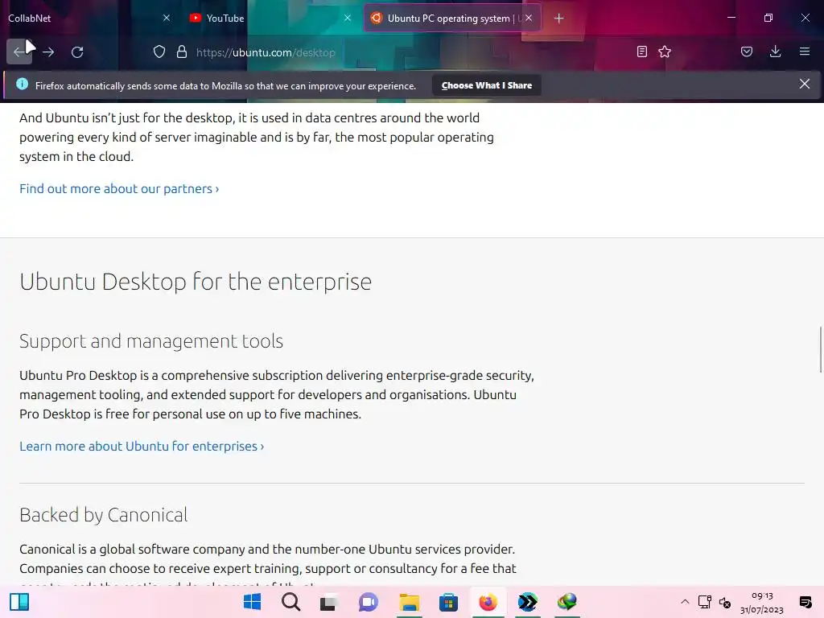824x618 pixels.
Task: Click the page vertical scrollbar thumb
Action: coord(820,349)
